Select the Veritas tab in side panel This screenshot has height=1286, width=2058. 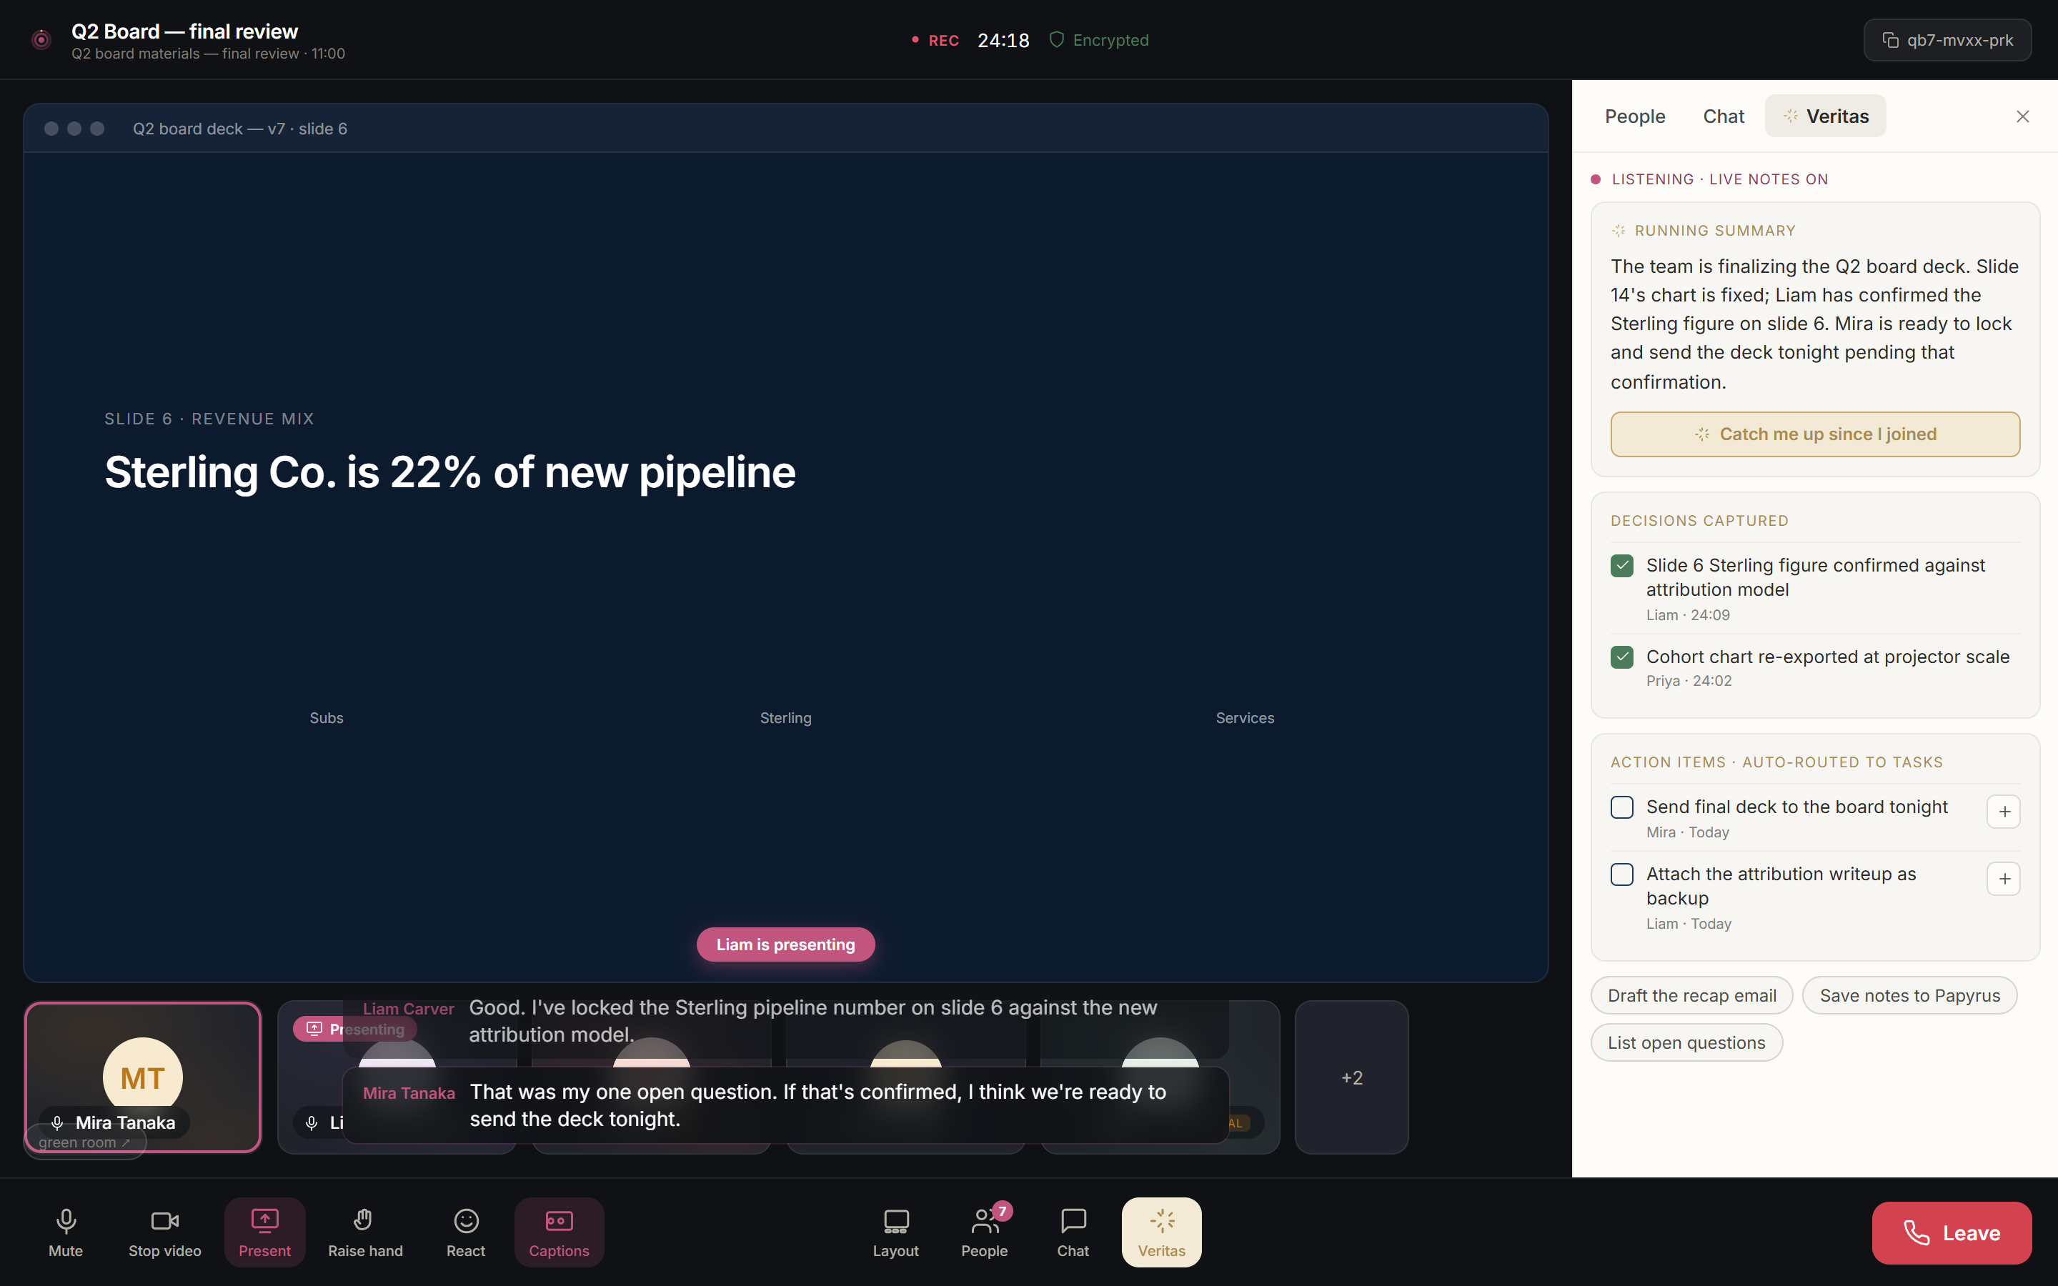coord(1825,116)
